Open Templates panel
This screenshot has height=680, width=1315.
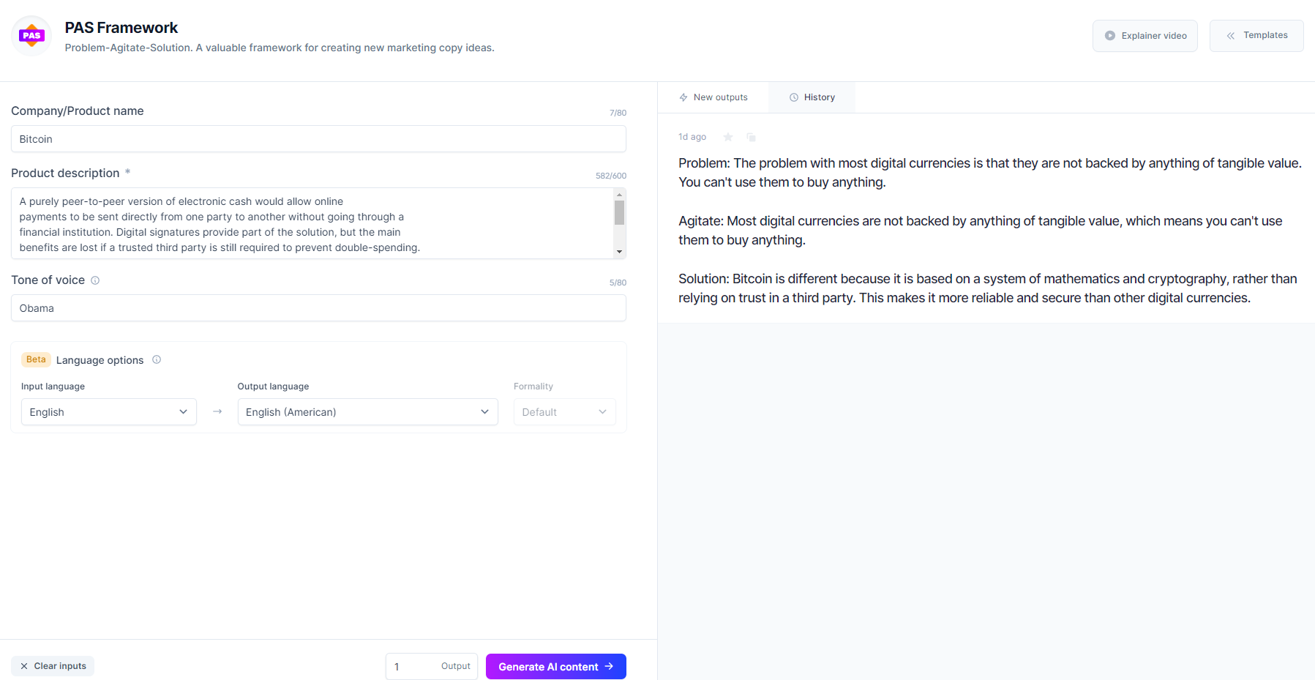1256,35
